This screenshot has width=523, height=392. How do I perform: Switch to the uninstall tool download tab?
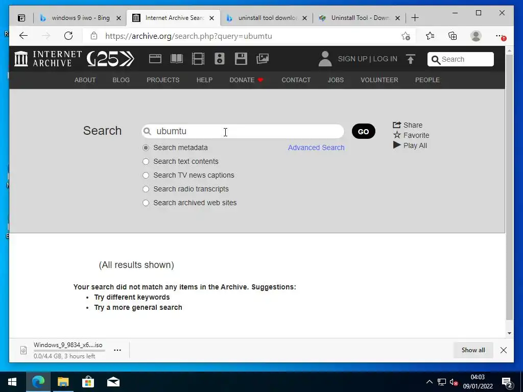(x=266, y=18)
